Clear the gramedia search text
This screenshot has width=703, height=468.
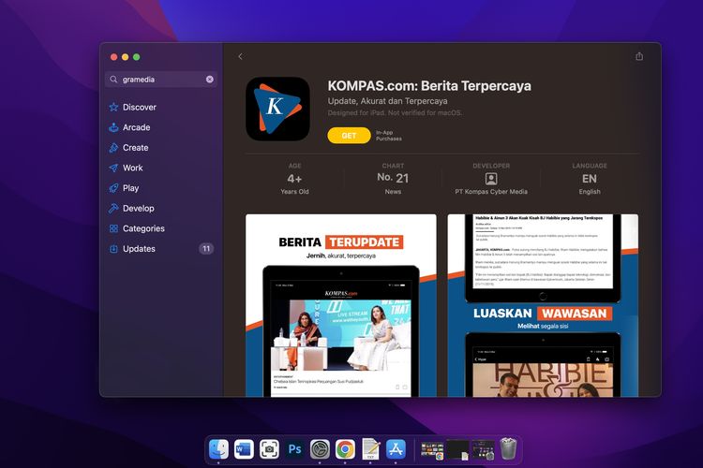[209, 80]
